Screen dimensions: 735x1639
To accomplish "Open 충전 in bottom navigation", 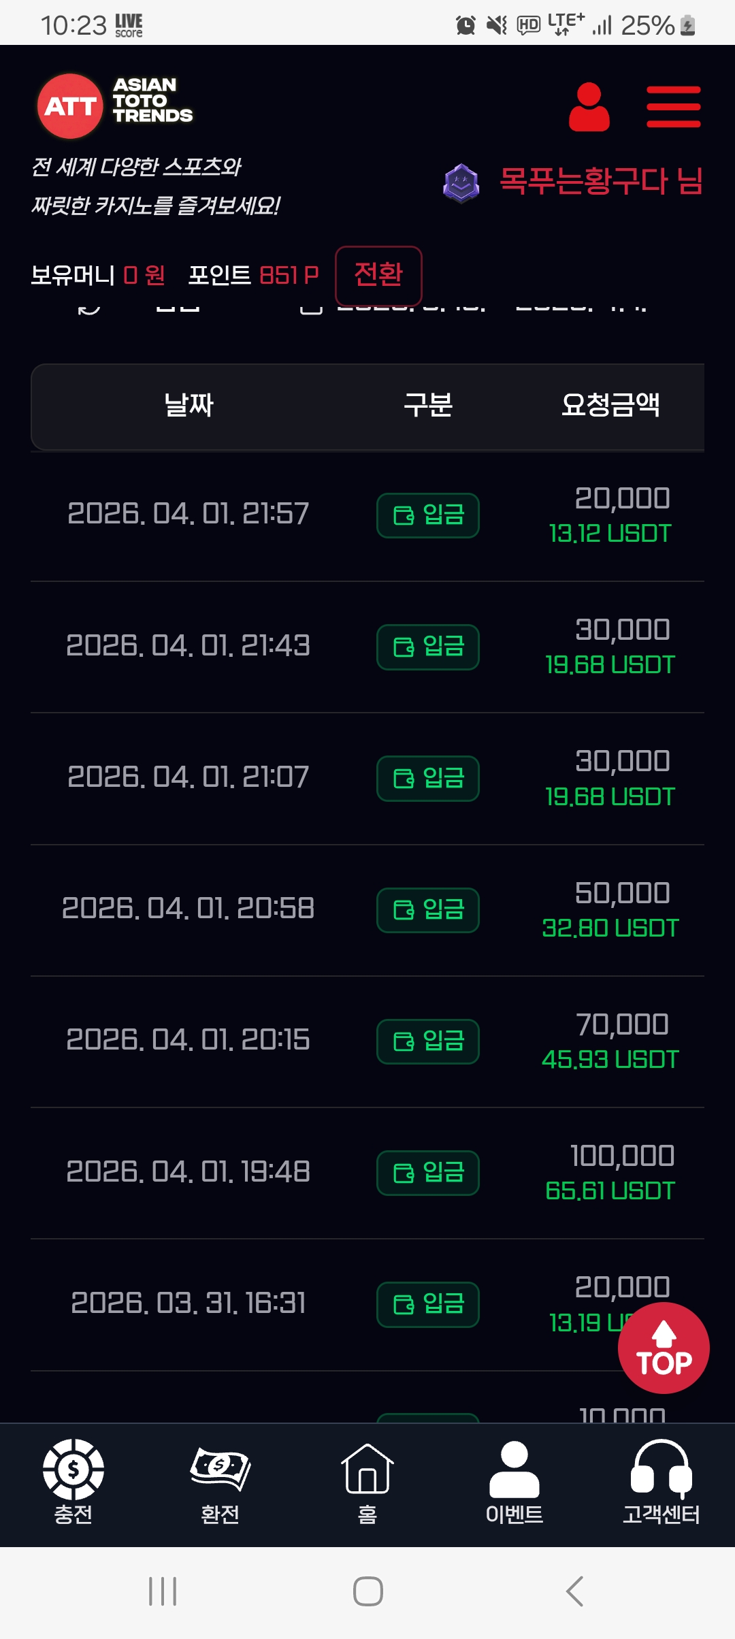I will [x=73, y=1482].
